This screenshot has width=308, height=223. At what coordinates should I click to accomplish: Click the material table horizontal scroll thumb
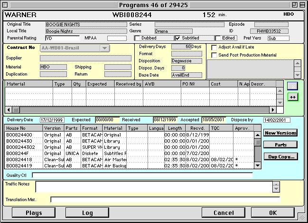(16, 110)
